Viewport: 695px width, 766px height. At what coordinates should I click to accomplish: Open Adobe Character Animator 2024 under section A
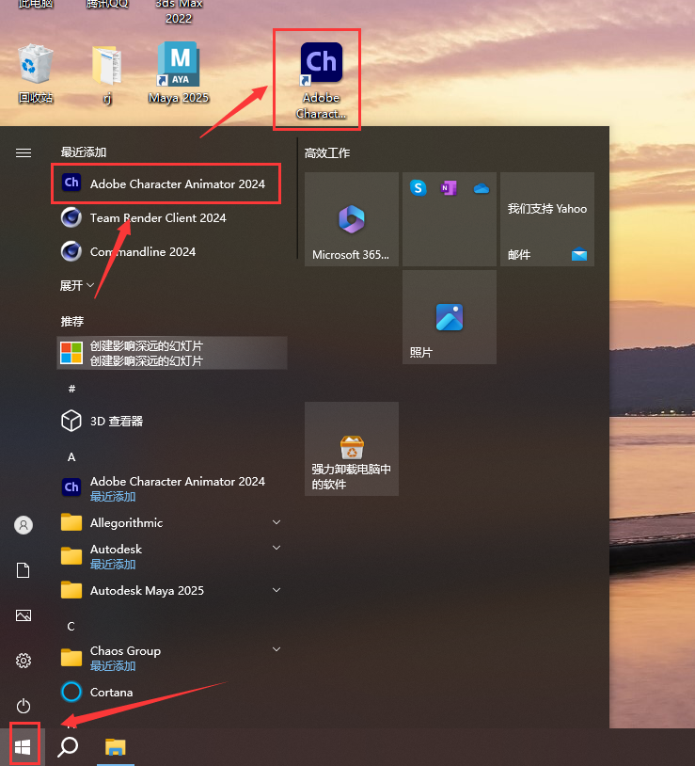[172, 488]
